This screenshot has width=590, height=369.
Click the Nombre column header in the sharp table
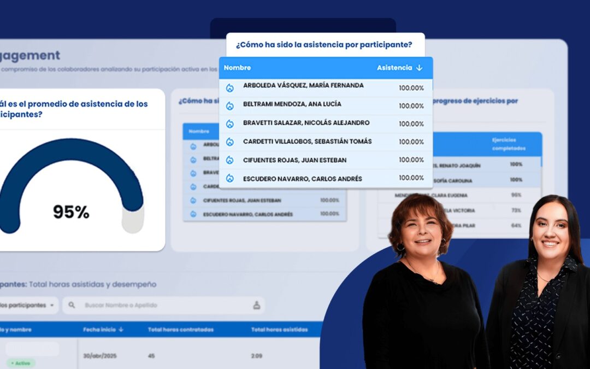[x=237, y=68]
